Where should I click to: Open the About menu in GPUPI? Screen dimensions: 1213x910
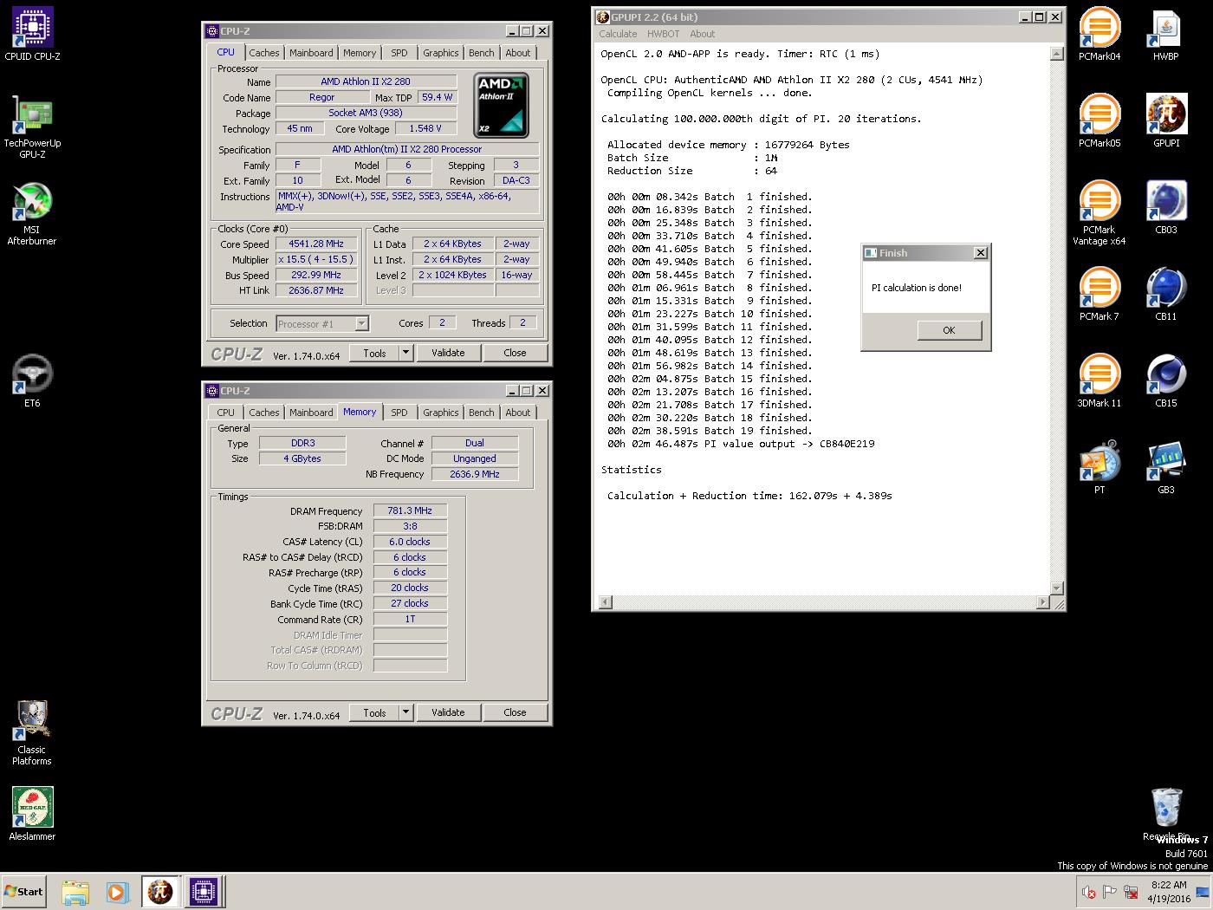coord(703,34)
